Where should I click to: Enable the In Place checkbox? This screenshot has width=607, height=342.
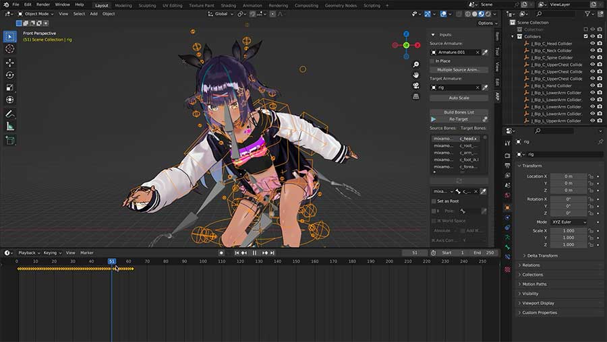432,61
